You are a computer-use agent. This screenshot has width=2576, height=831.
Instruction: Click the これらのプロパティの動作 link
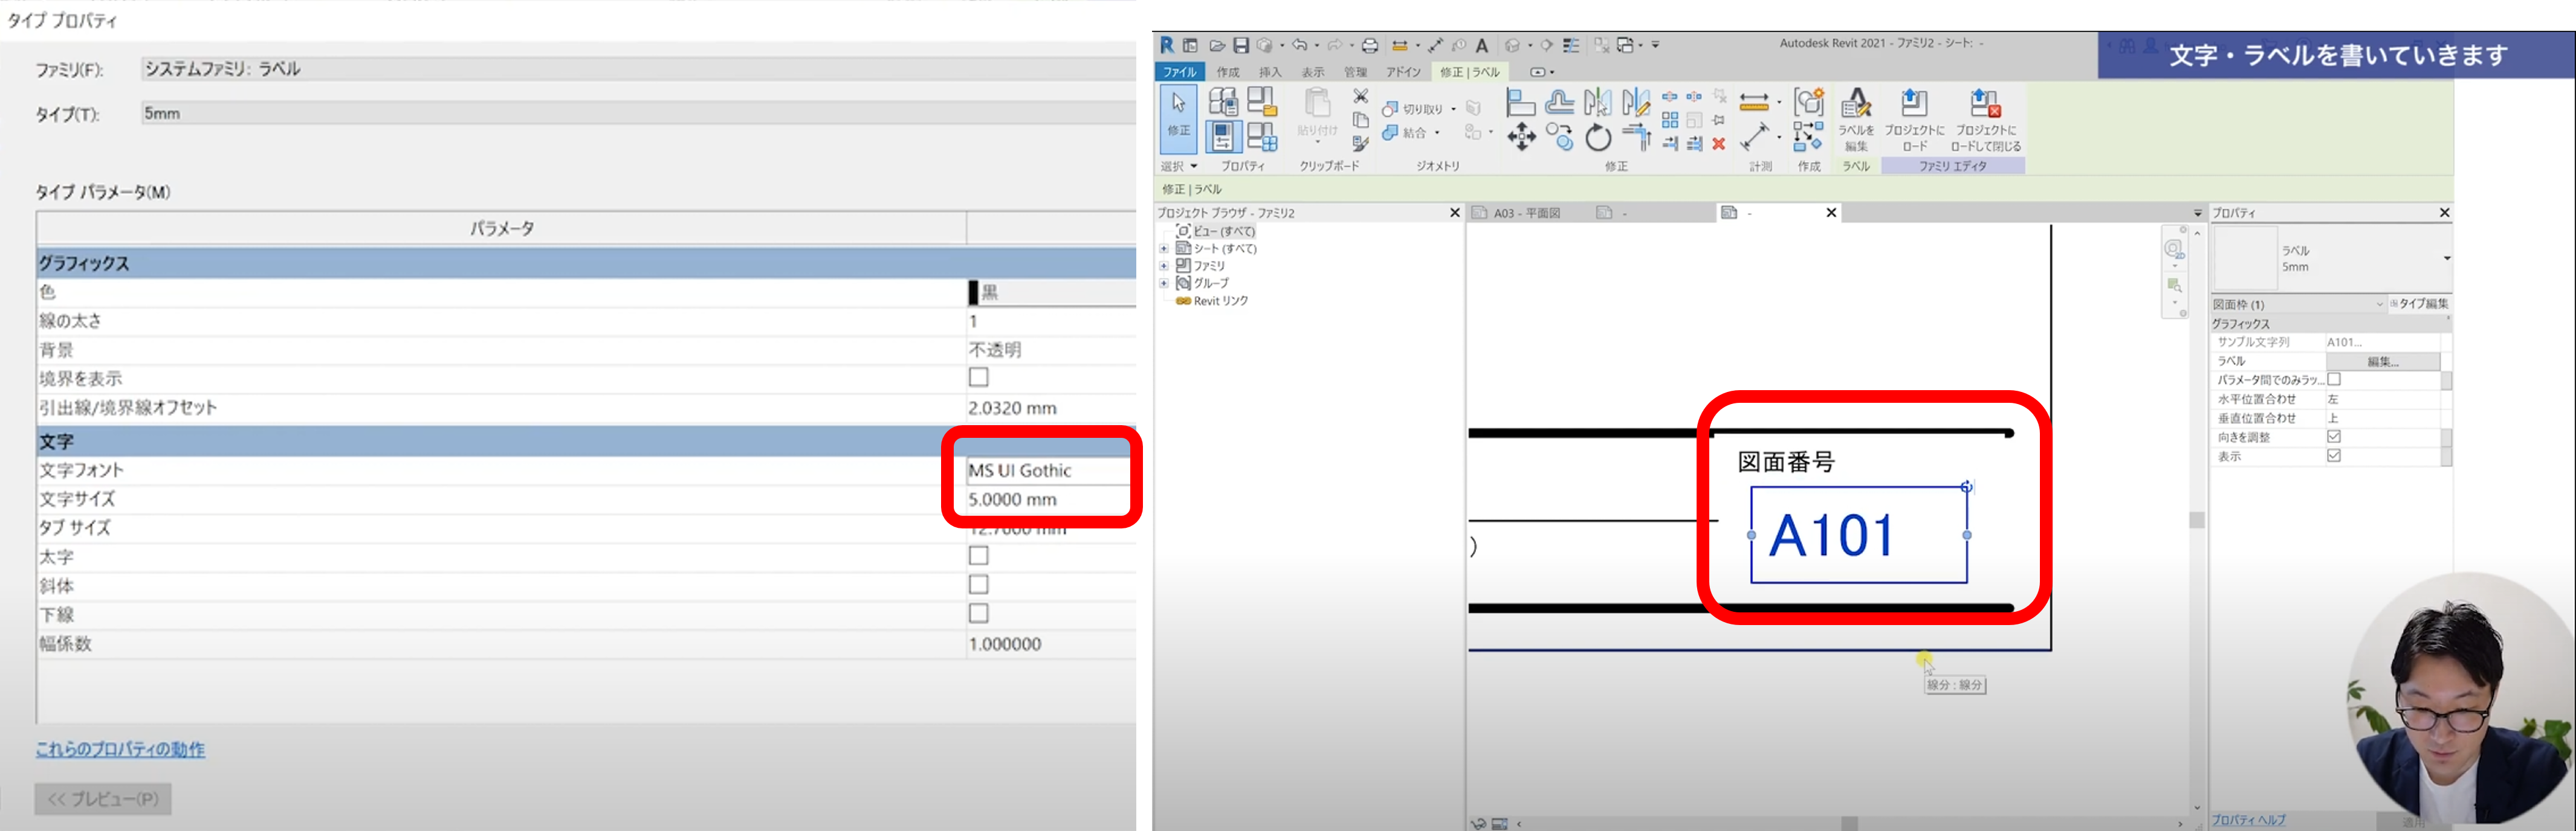tap(120, 749)
